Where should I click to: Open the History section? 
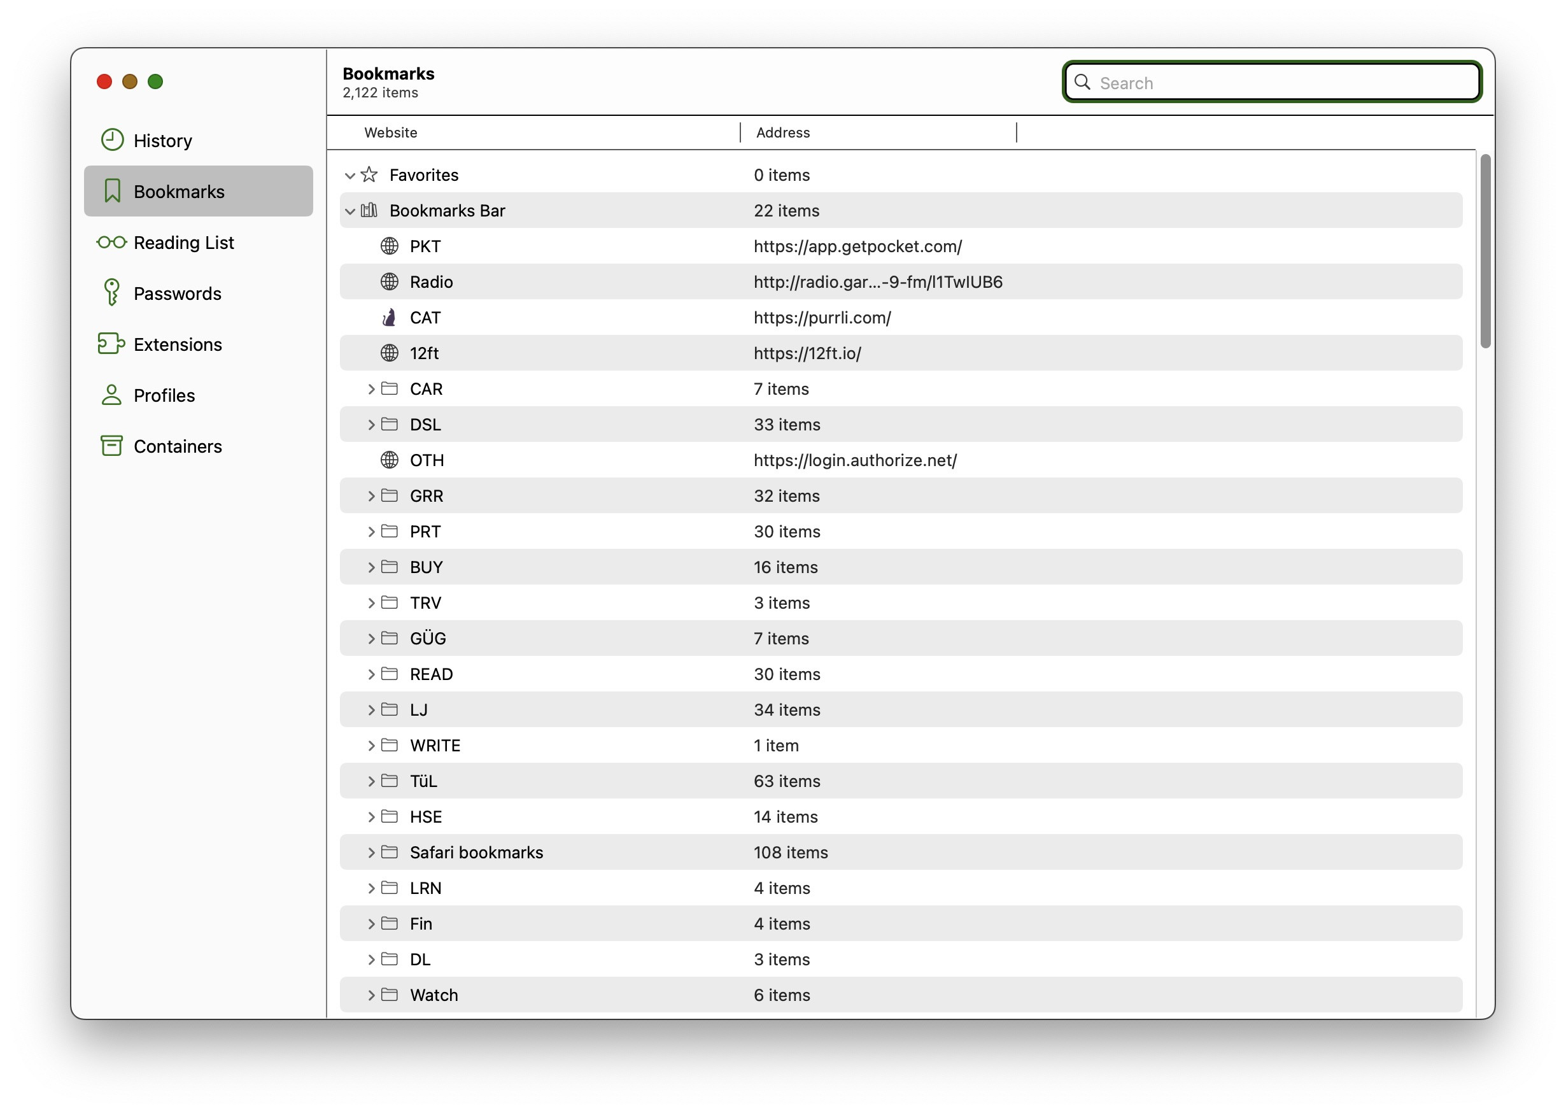click(198, 140)
